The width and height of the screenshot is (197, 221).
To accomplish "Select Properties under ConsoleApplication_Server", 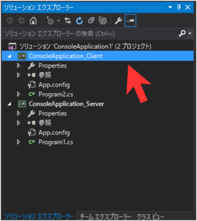I will [53, 114].
